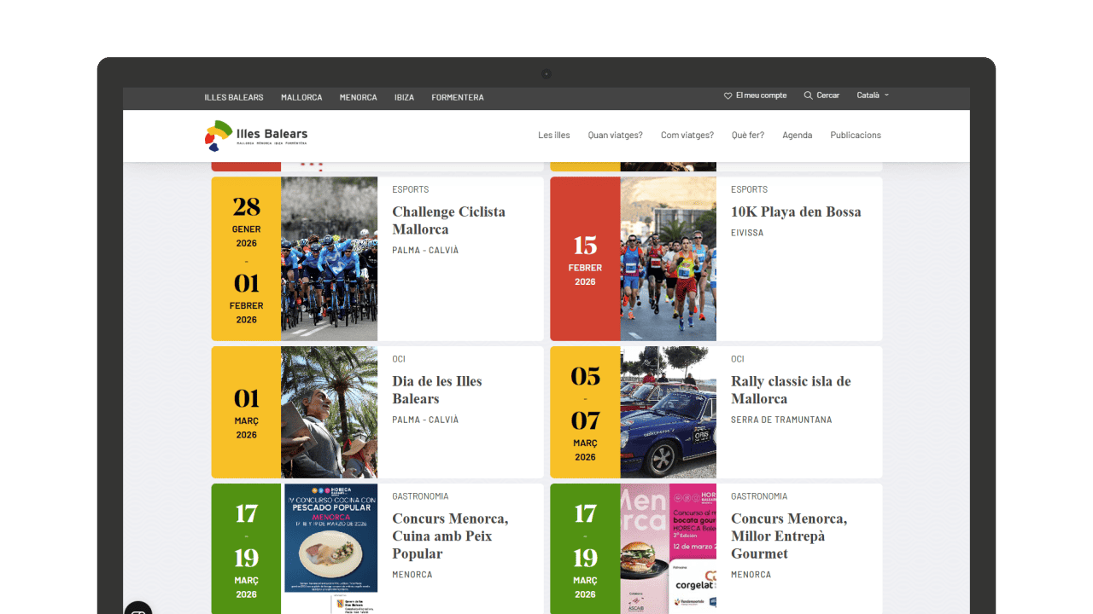This screenshot has height=614, width=1093.
Task: Open the Quan viatges? menu
Action: (615, 136)
